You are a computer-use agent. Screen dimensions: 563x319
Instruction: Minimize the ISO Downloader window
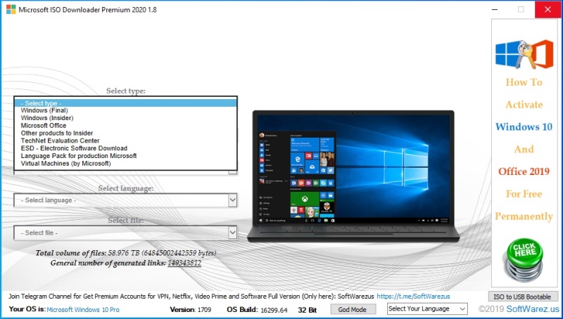tap(495, 10)
